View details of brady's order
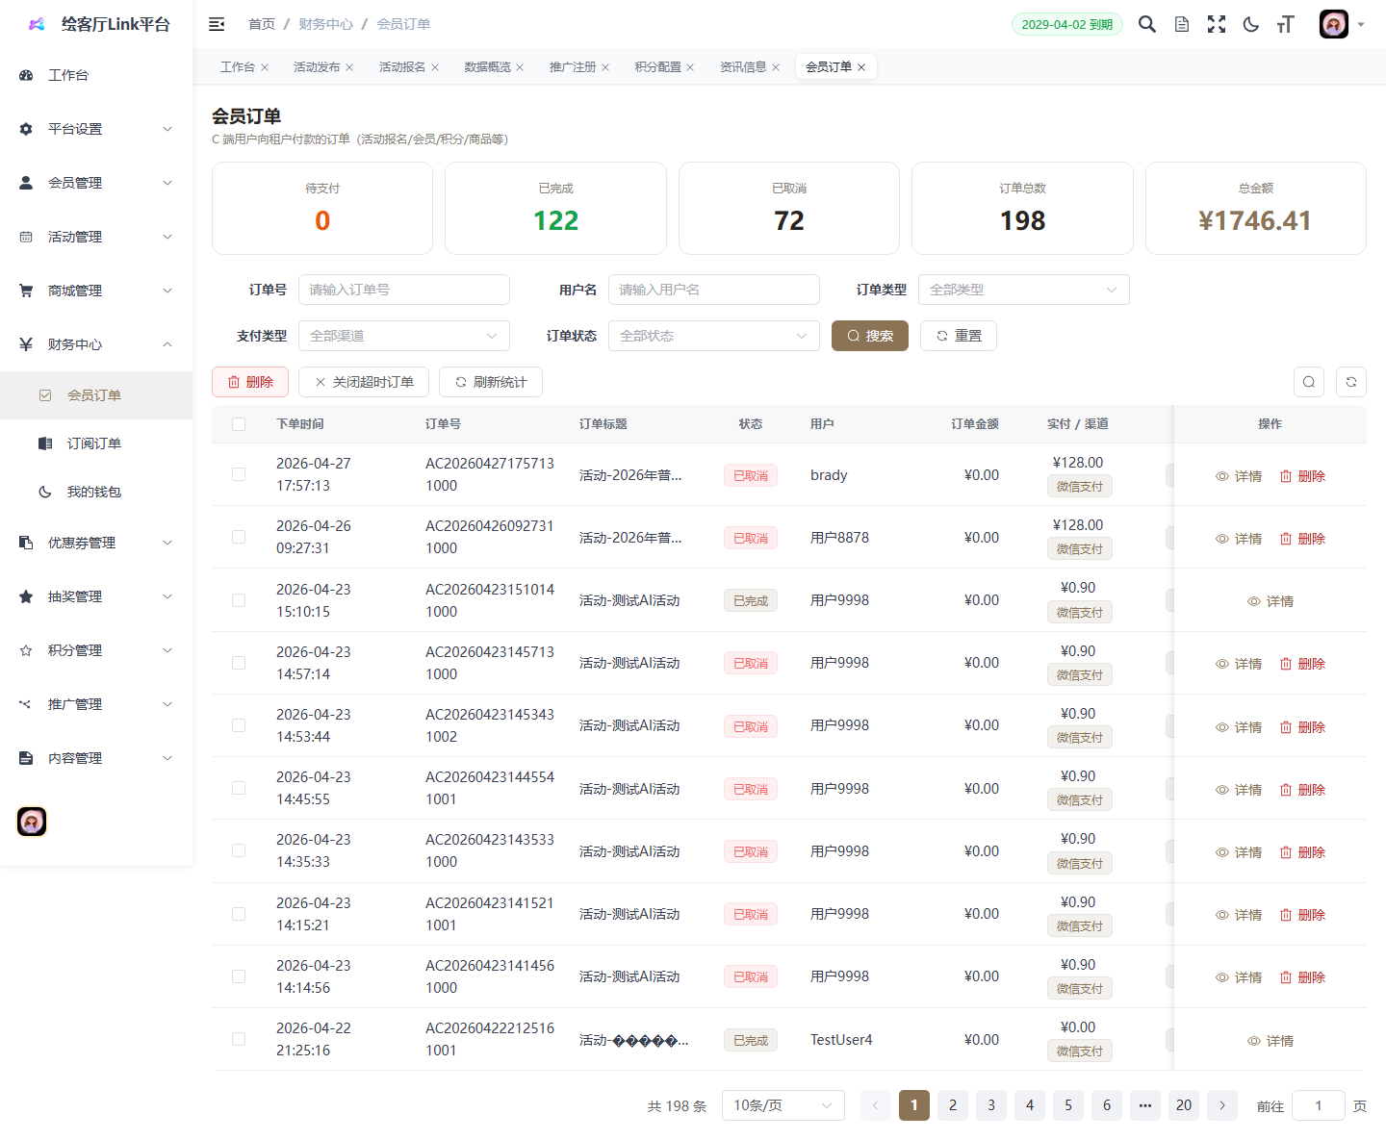The width and height of the screenshot is (1386, 1140). coord(1239,476)
